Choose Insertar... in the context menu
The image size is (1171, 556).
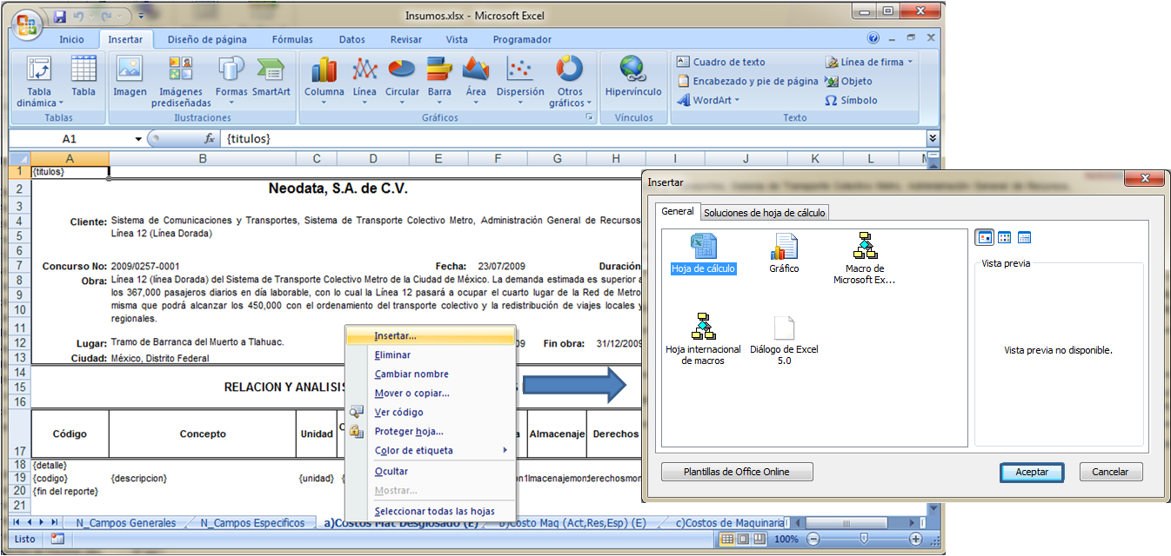pyautogui.click(x=431, y=335)
